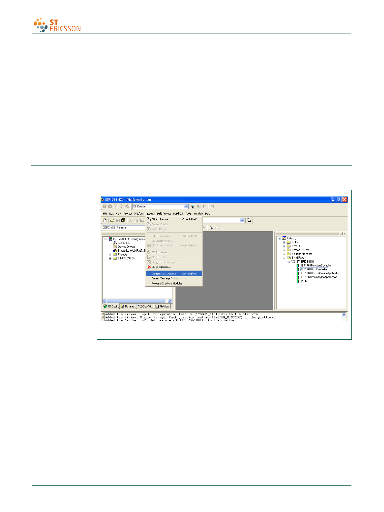The width and height of the screenshot is (384, 512).
Task: Click the Cut scissors toolbar icon
Action: click(131, 220)
